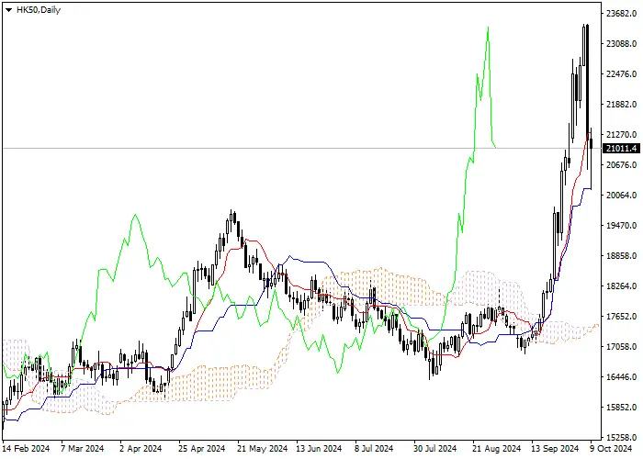Click the 23088.0 price axis label

(x=621, y=44)
